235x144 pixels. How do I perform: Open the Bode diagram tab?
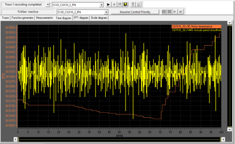click(99, 18)
